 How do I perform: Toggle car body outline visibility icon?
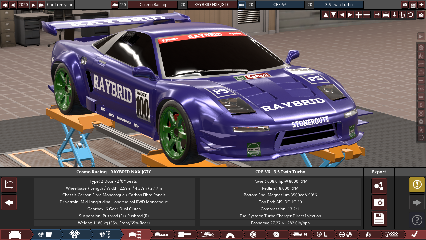tap(421, 72)
